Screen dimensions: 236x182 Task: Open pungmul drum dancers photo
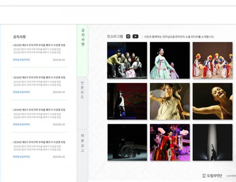point(212,60)
